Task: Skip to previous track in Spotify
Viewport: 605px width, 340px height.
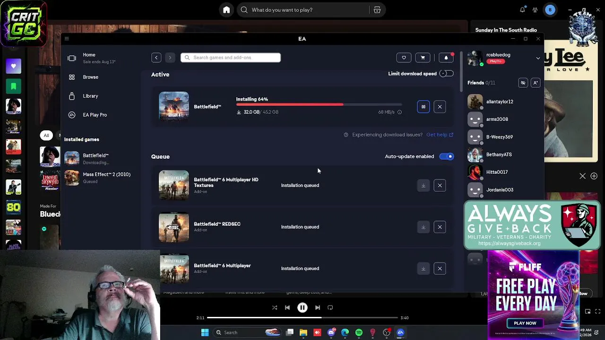Action: [287, 308]
